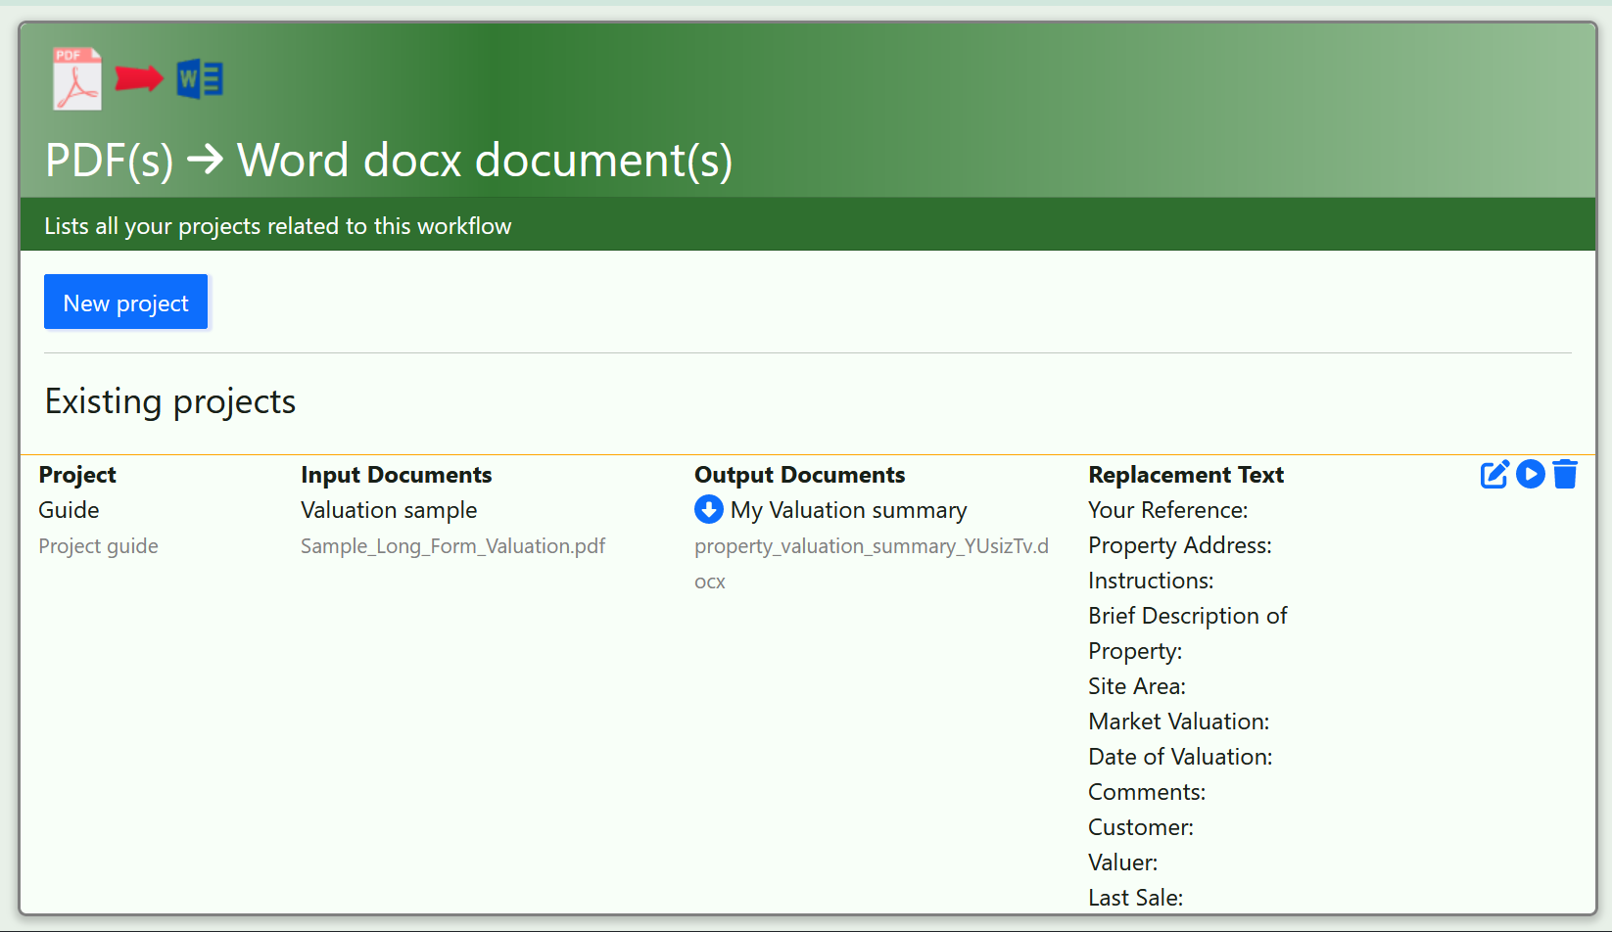The width and height of the screenshot is (1612, 932).
Task: Select the Property Address: replacement text
Action: pyautogui.click(x=1179, y=545)
